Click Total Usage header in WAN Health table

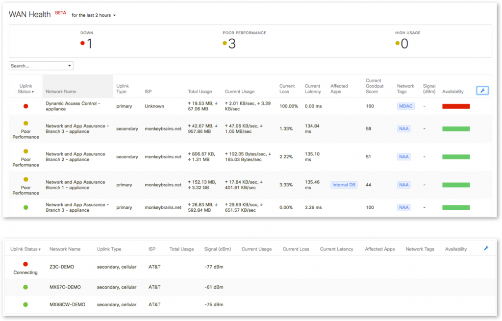tap(200, 92)
